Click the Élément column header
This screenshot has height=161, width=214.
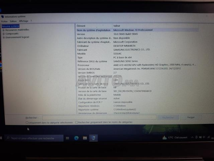coord(81,26)
